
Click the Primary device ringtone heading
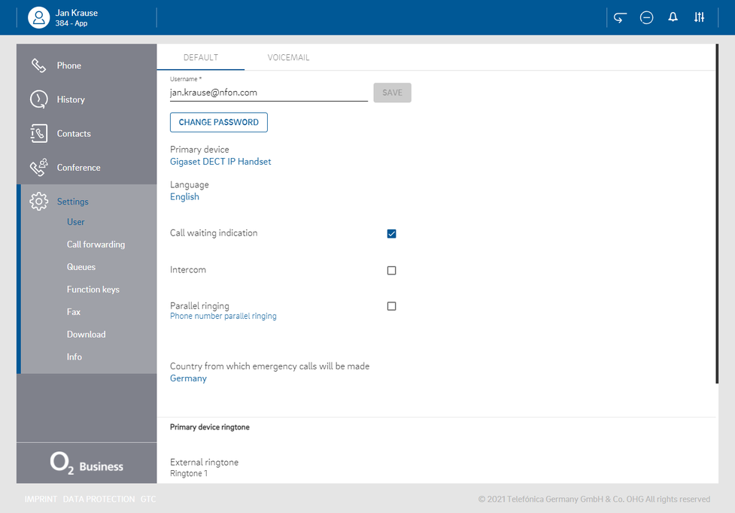point(210,427)
